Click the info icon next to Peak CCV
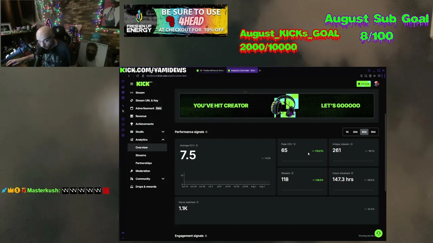 tap(294, 144)
